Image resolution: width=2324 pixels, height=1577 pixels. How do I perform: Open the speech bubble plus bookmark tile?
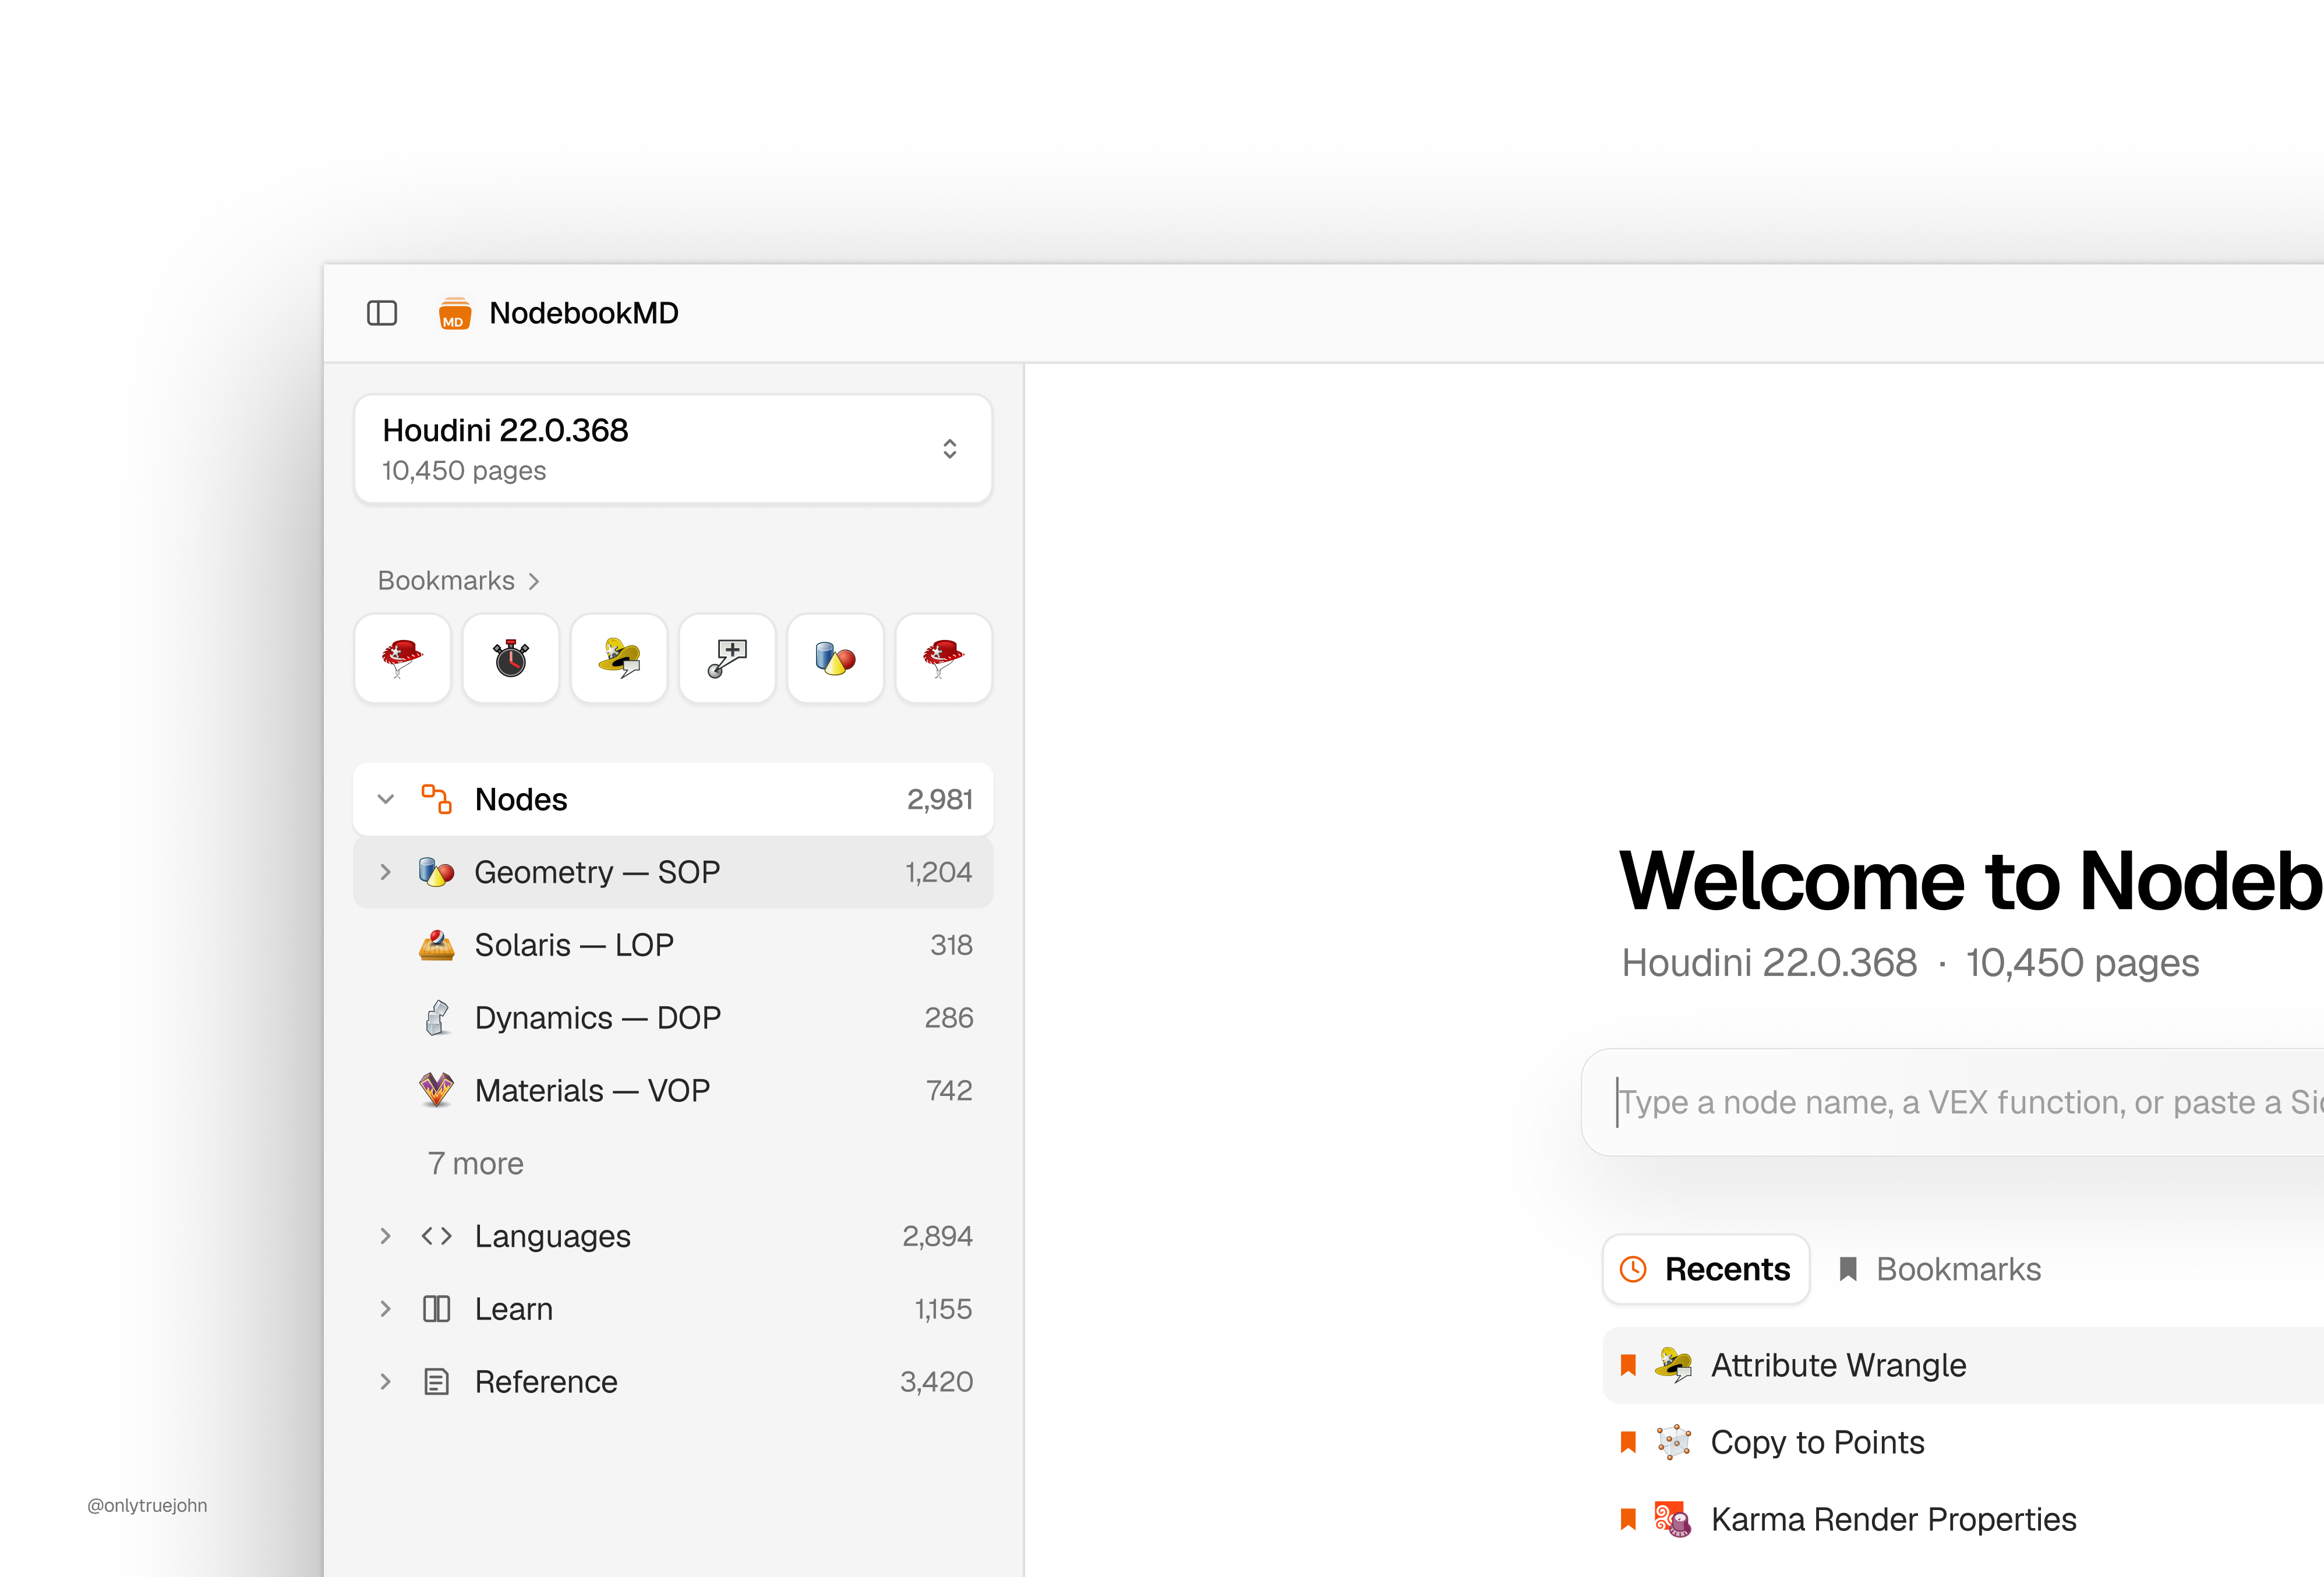(x=727, y=658)
